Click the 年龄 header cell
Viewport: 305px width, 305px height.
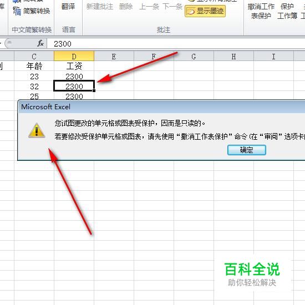tap(34, 66)
